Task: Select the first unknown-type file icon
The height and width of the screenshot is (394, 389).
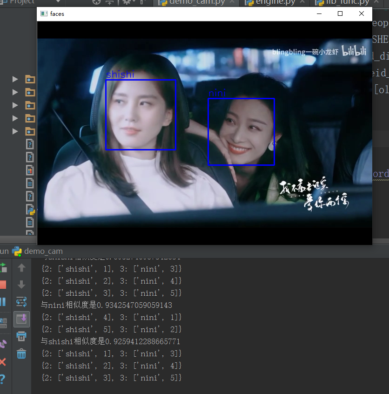Action: coord(30,144)
